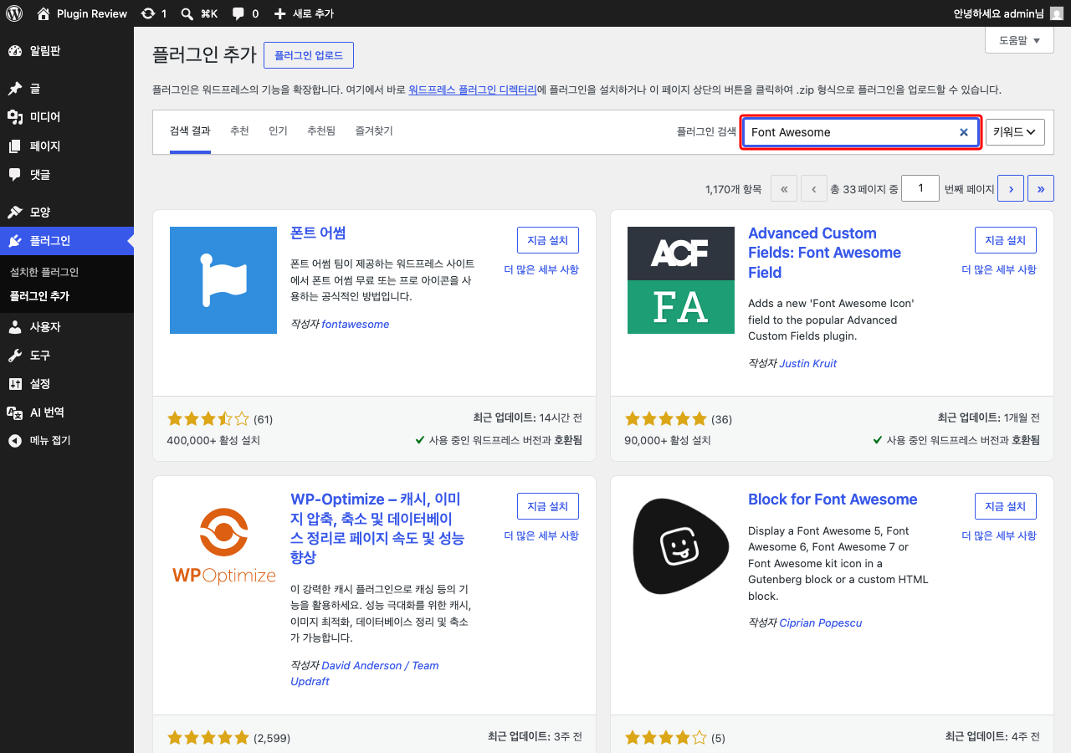The width and height of the screenshot is (1071, 753).
Task: Open the AI 번역 menu
Action: coord(67,412)
